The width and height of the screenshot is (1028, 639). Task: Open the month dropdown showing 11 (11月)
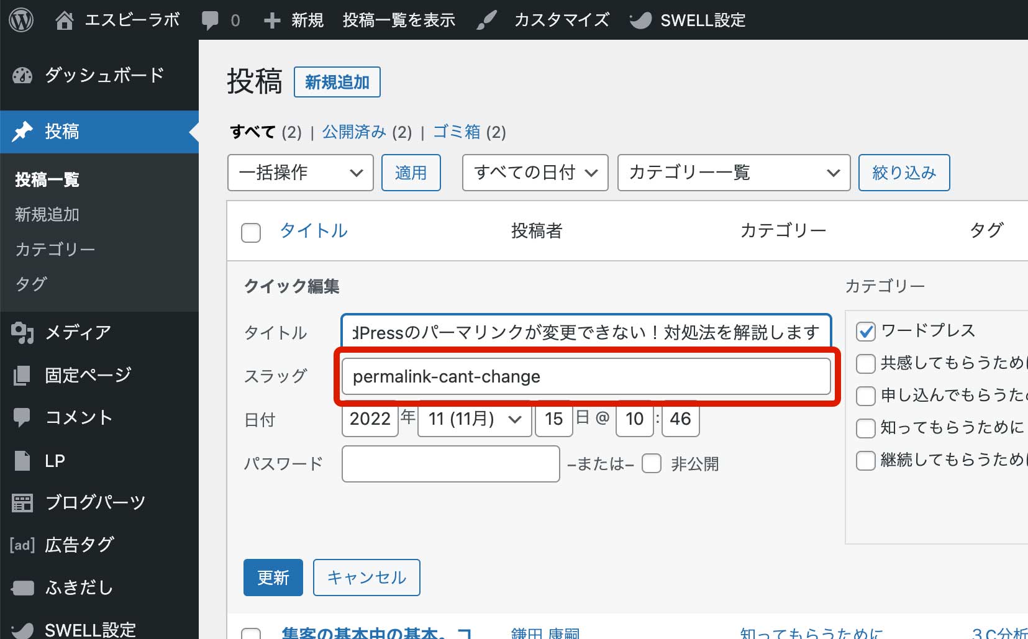474,420
